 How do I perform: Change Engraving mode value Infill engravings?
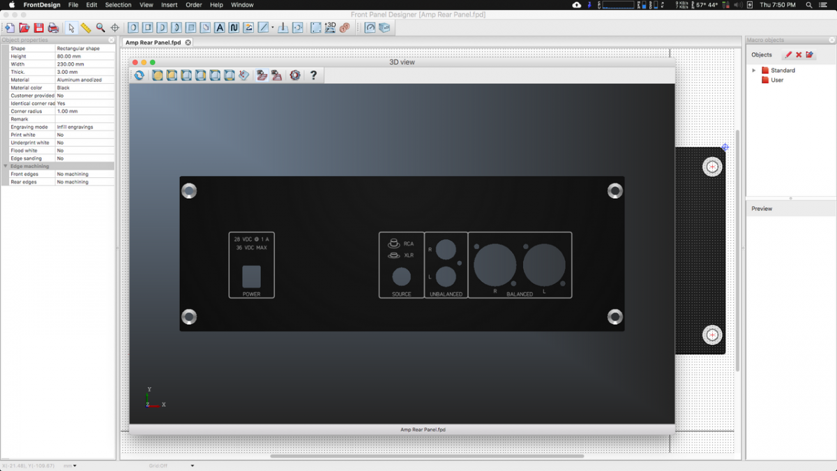coord(85,127)
